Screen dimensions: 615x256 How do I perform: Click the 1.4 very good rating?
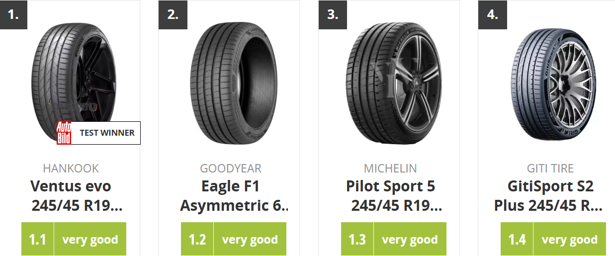pyautogui.click(x=553, y=239)
